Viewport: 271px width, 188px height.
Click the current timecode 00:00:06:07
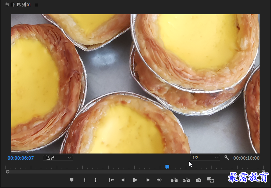(x=21, y=158)
